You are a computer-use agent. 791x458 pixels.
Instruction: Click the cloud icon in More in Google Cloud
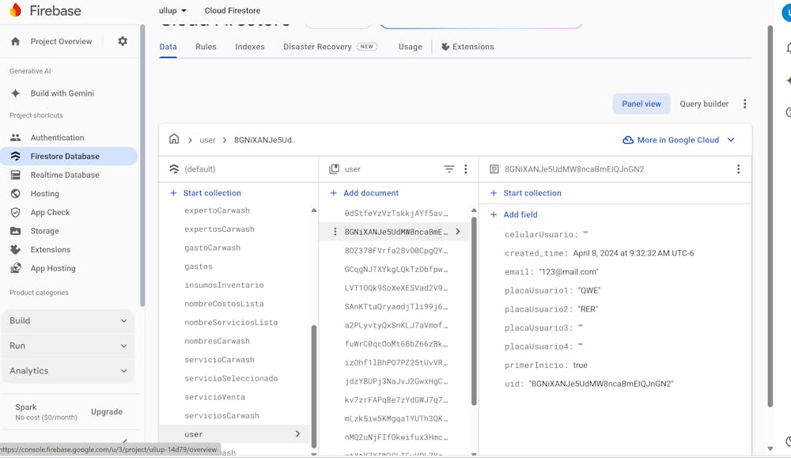[628, 140]
